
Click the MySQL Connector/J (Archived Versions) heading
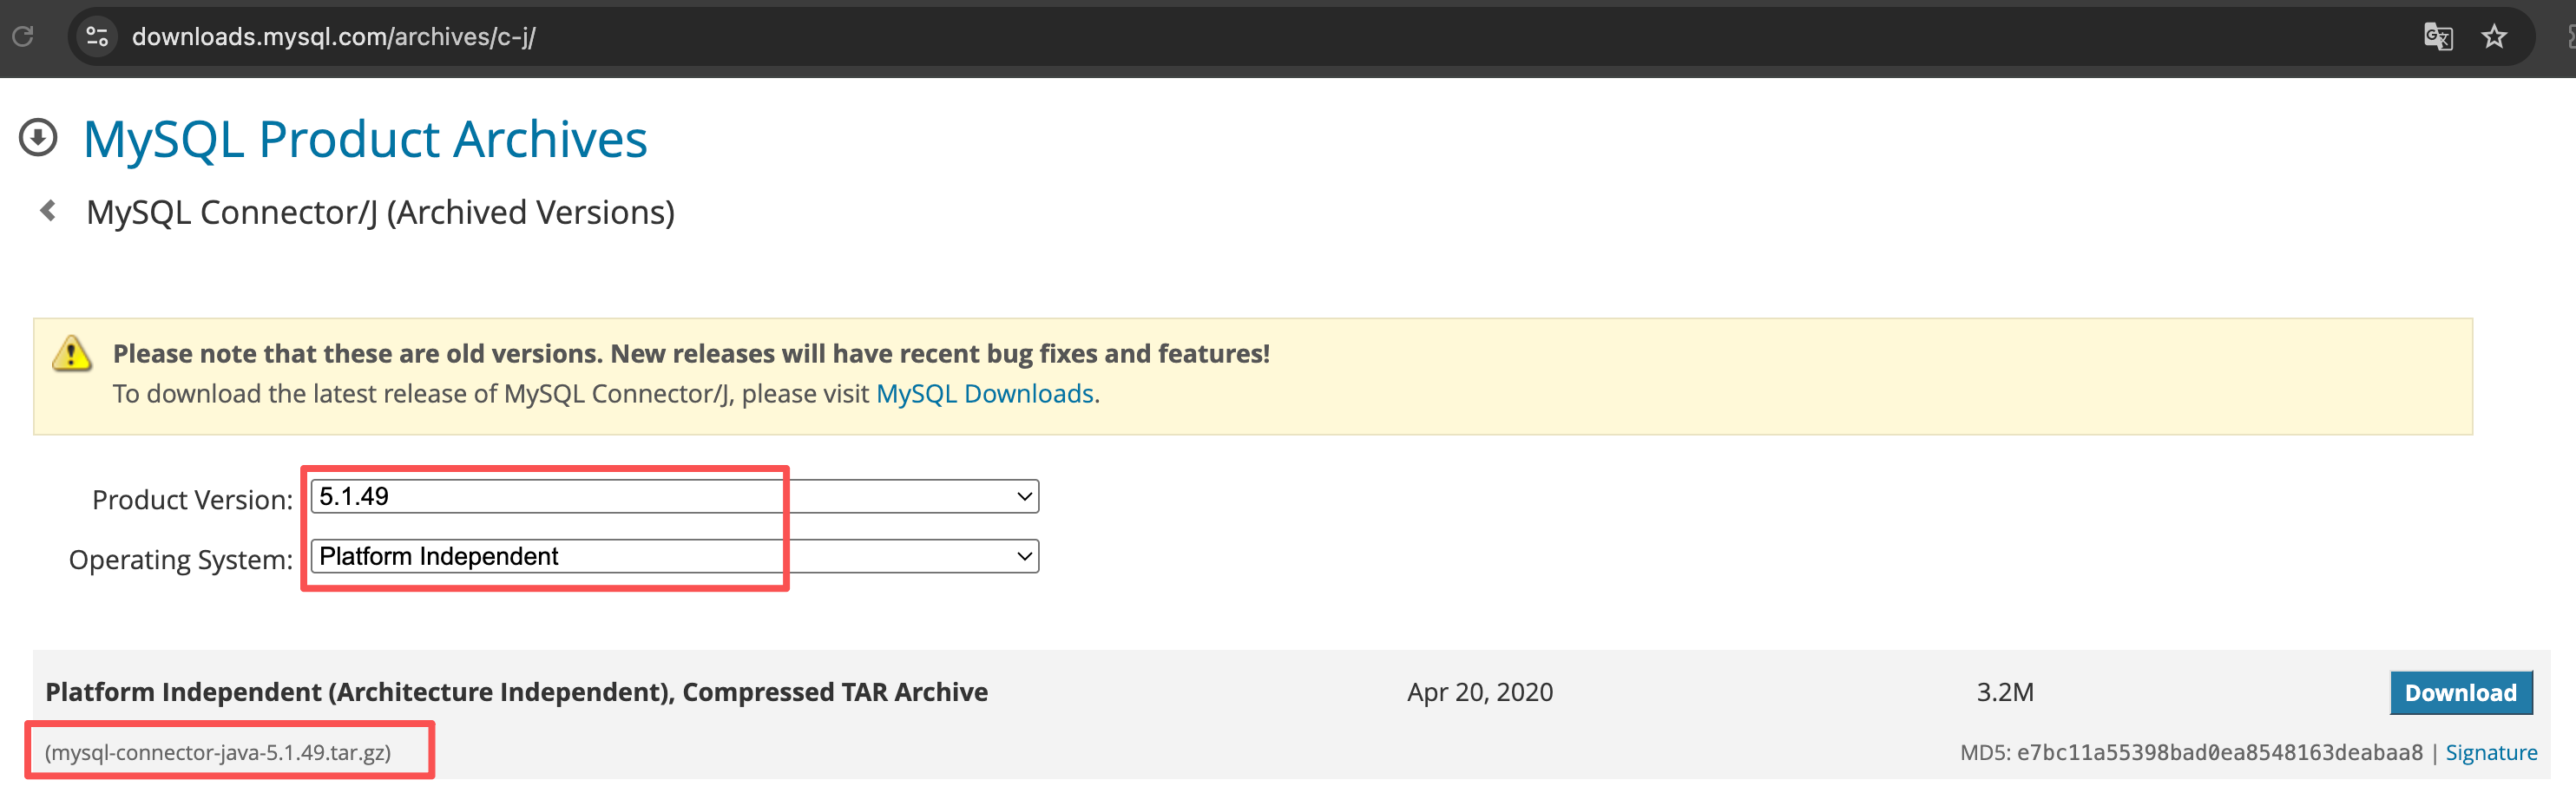pos(380,212)
